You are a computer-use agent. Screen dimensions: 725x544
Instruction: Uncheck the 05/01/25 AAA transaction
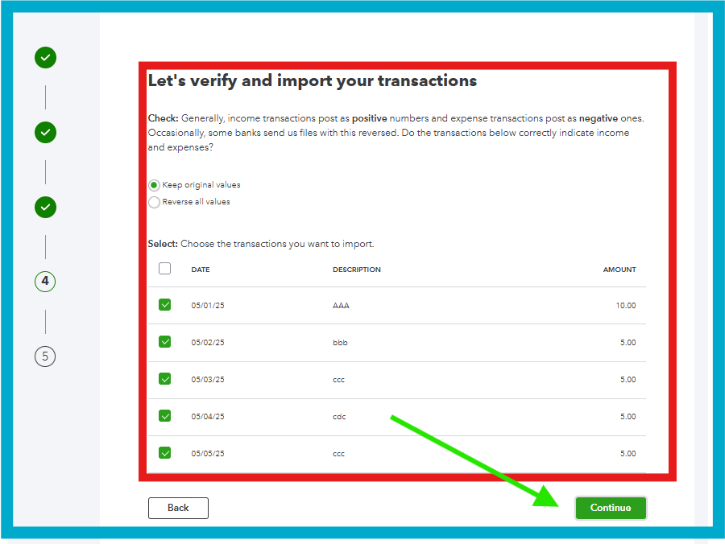(164, 305)
